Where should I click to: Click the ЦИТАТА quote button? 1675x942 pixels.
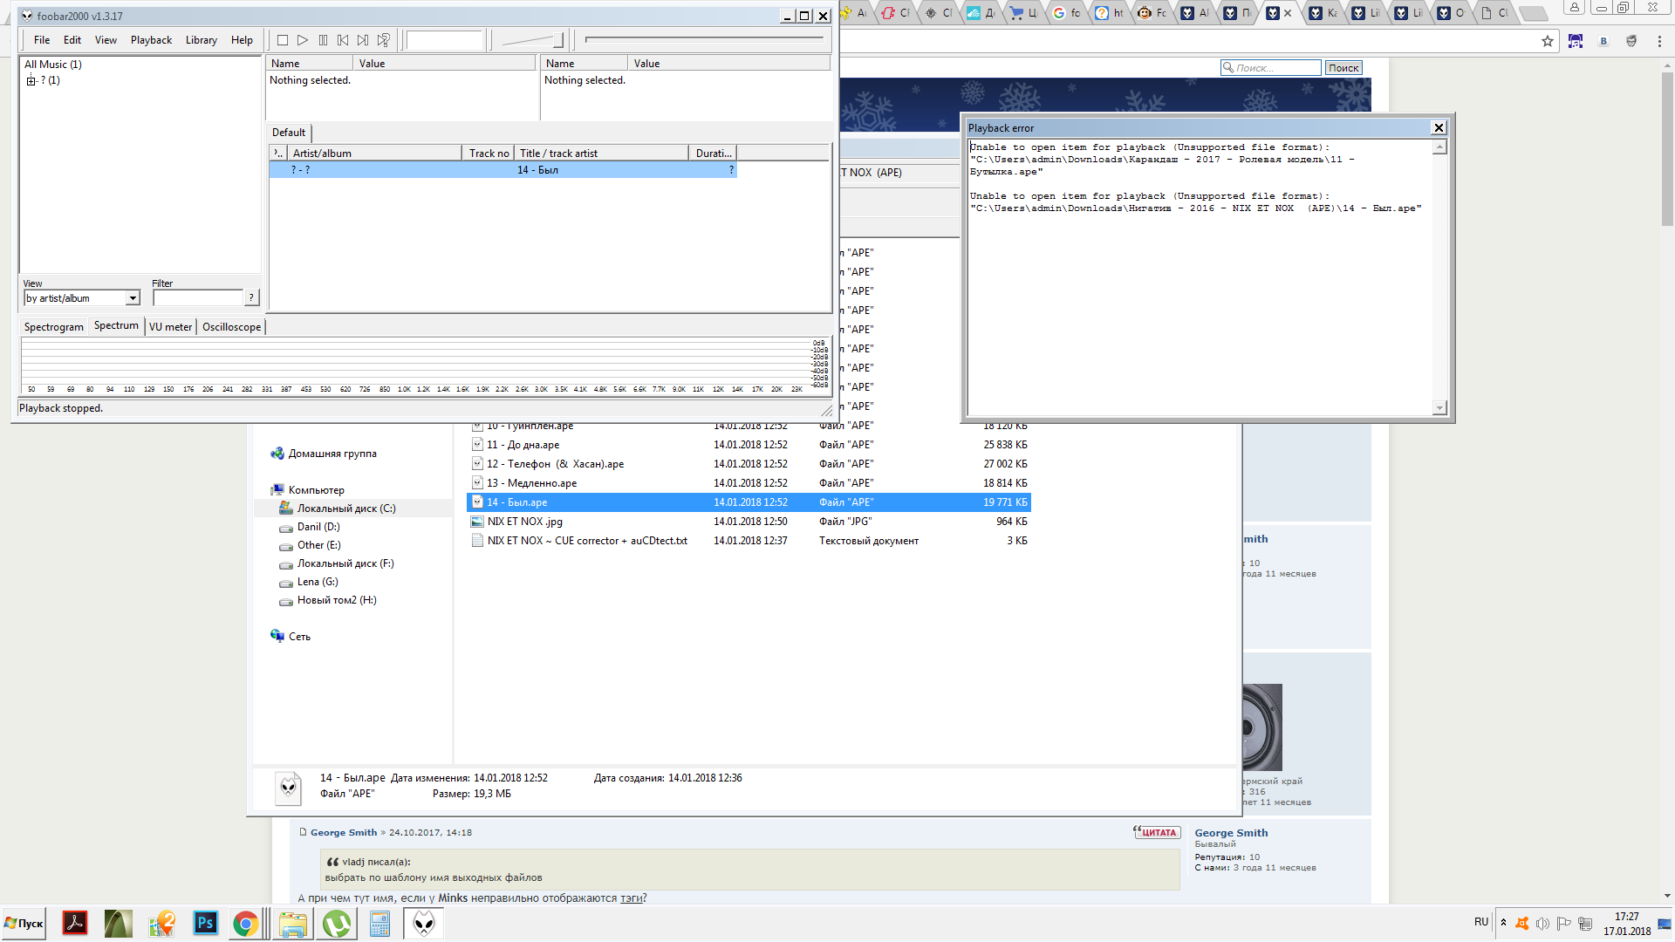(x=1157, y=832)
